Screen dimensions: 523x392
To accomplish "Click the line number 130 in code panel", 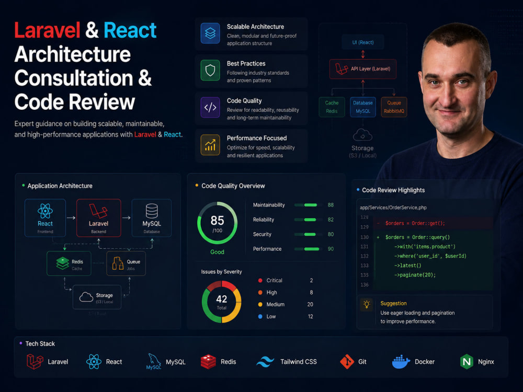I will click(x=364, y=237).
